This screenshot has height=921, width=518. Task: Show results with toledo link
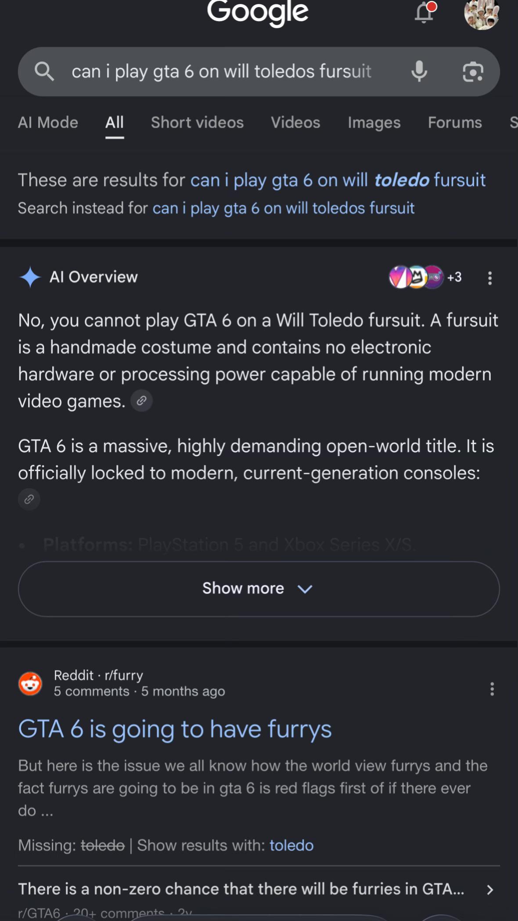(x=291, y=845)
